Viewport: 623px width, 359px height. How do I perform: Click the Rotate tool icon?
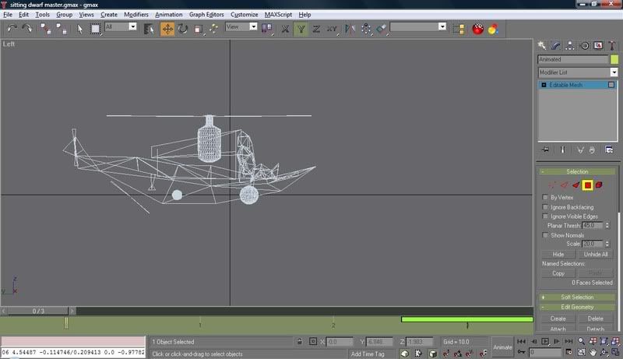tap(183, 28)
